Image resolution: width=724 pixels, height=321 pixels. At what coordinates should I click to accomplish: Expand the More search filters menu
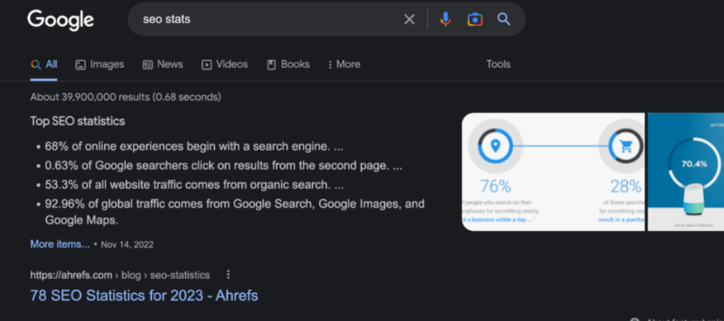click(x=344, y=64)
